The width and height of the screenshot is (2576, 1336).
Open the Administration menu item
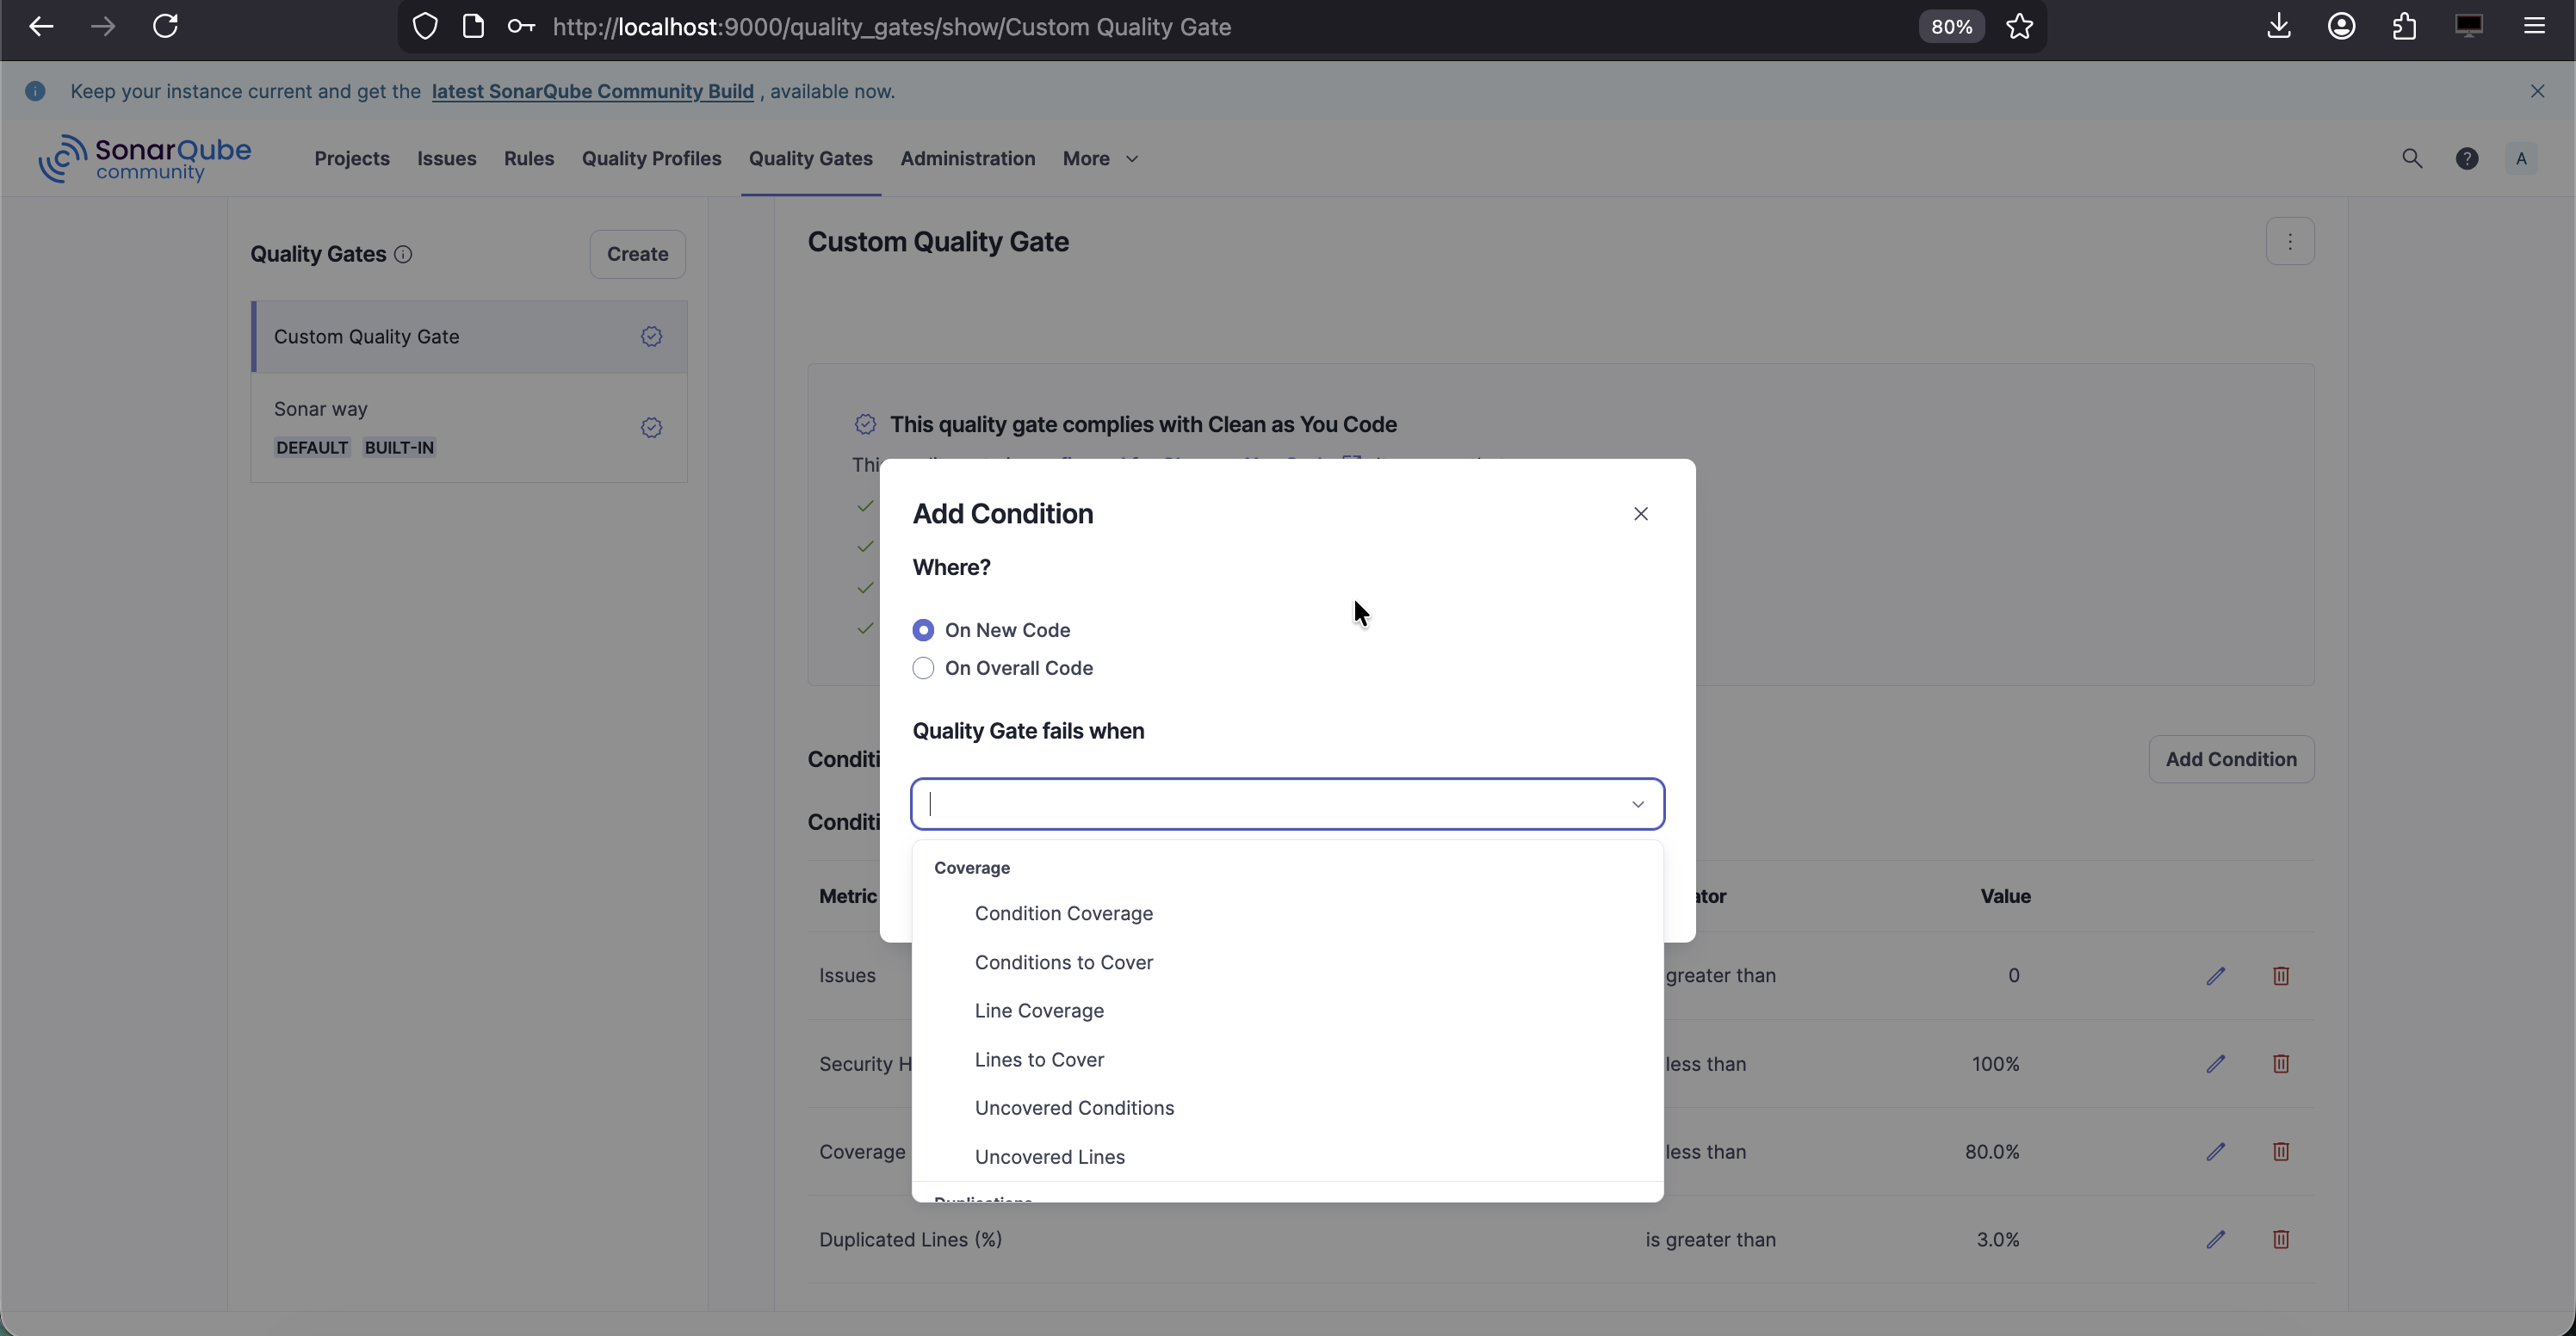tap(967, 158)
